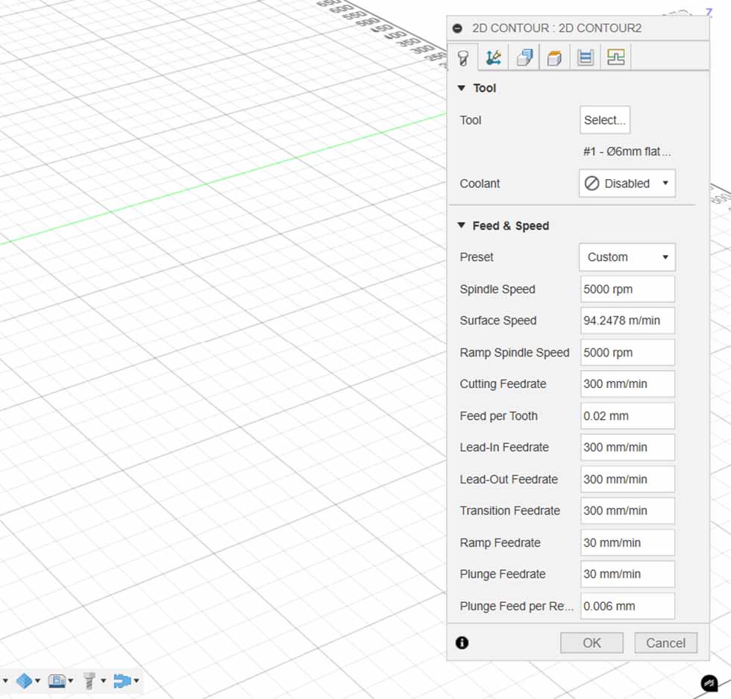Open the Heights tab icon
The height and width of the screenshot is (699, 731).
tap(524, 57)
